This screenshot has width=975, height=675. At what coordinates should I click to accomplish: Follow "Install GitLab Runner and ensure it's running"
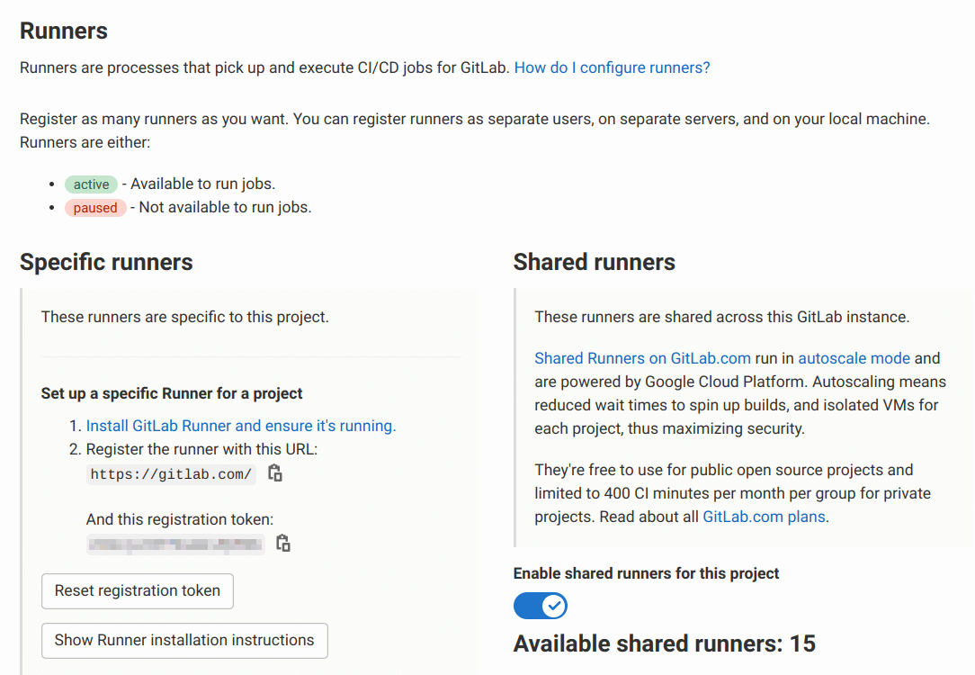pyautogui.click(x=240, y=425)
